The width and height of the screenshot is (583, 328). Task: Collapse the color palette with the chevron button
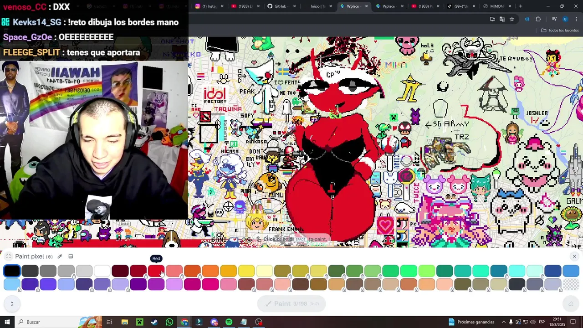pos(12,303)
